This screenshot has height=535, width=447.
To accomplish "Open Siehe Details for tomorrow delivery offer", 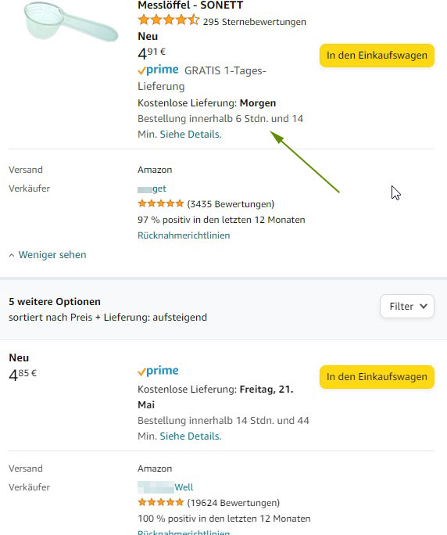I will coord(191,134).
